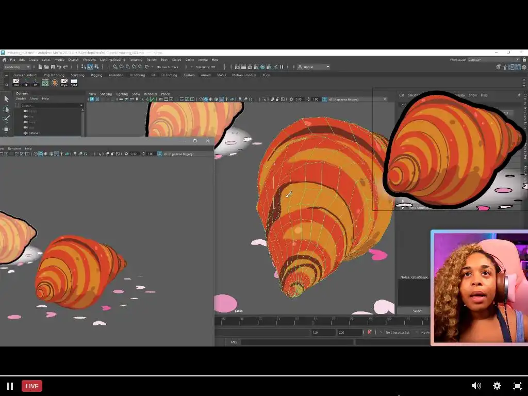Click the Open Scene folder icon

[46, 67]
